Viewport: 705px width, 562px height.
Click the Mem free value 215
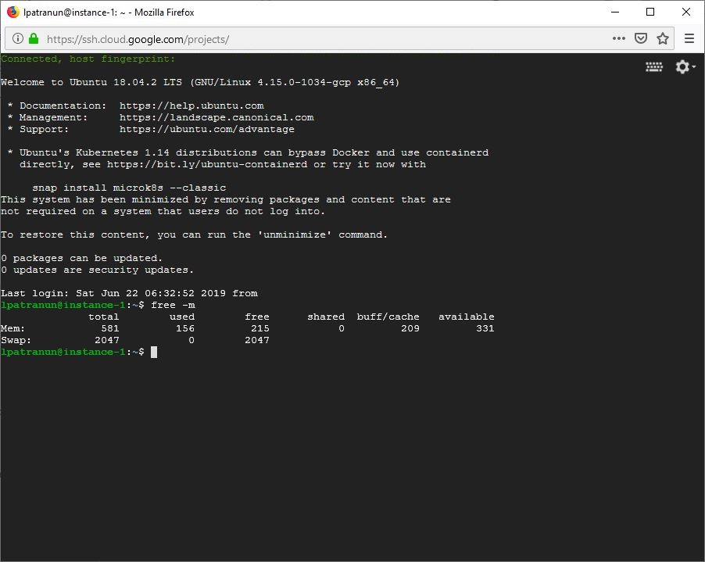(x=260, y=328)
